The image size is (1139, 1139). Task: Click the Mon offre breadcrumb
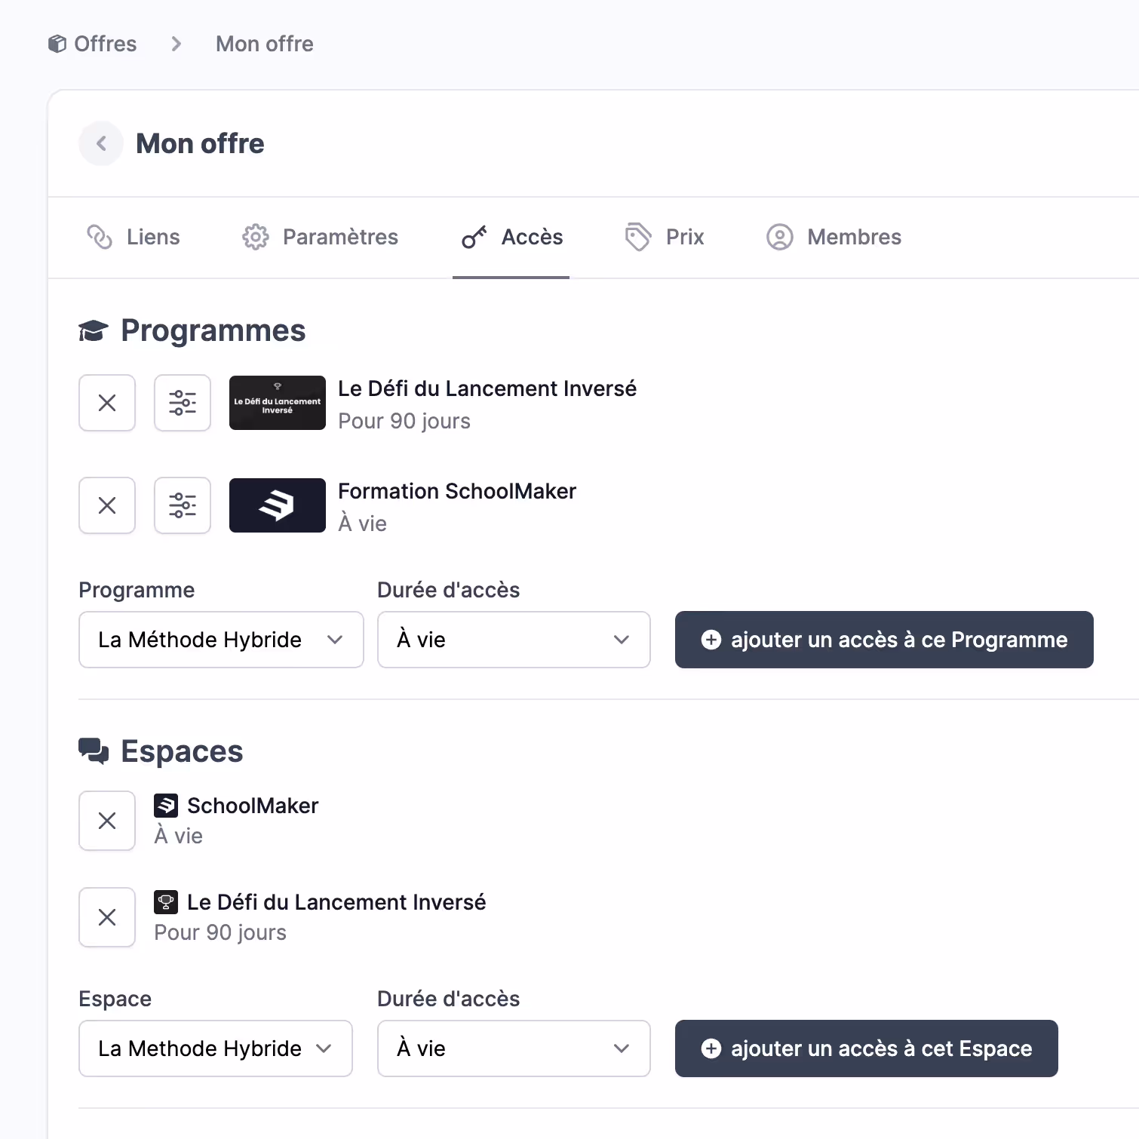[264, 44]
